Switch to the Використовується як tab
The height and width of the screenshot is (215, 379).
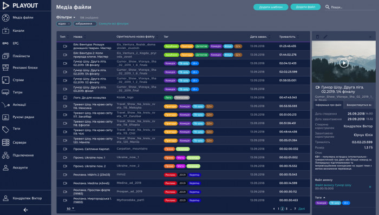[x=359, y=105]
